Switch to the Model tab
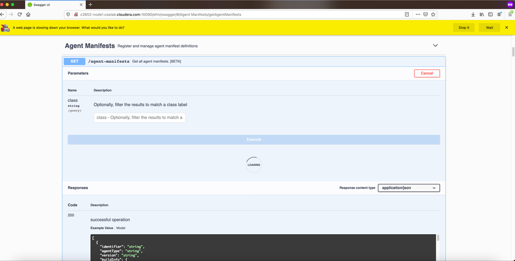The width and height of the screenshot is (515, 261). [121, 228]
